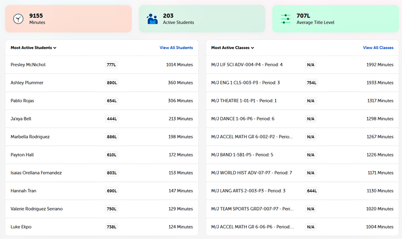Select M/J WORLD HIST ADV-07-P7 class
The image size is (402, 239).
click(x=251, y=173)
